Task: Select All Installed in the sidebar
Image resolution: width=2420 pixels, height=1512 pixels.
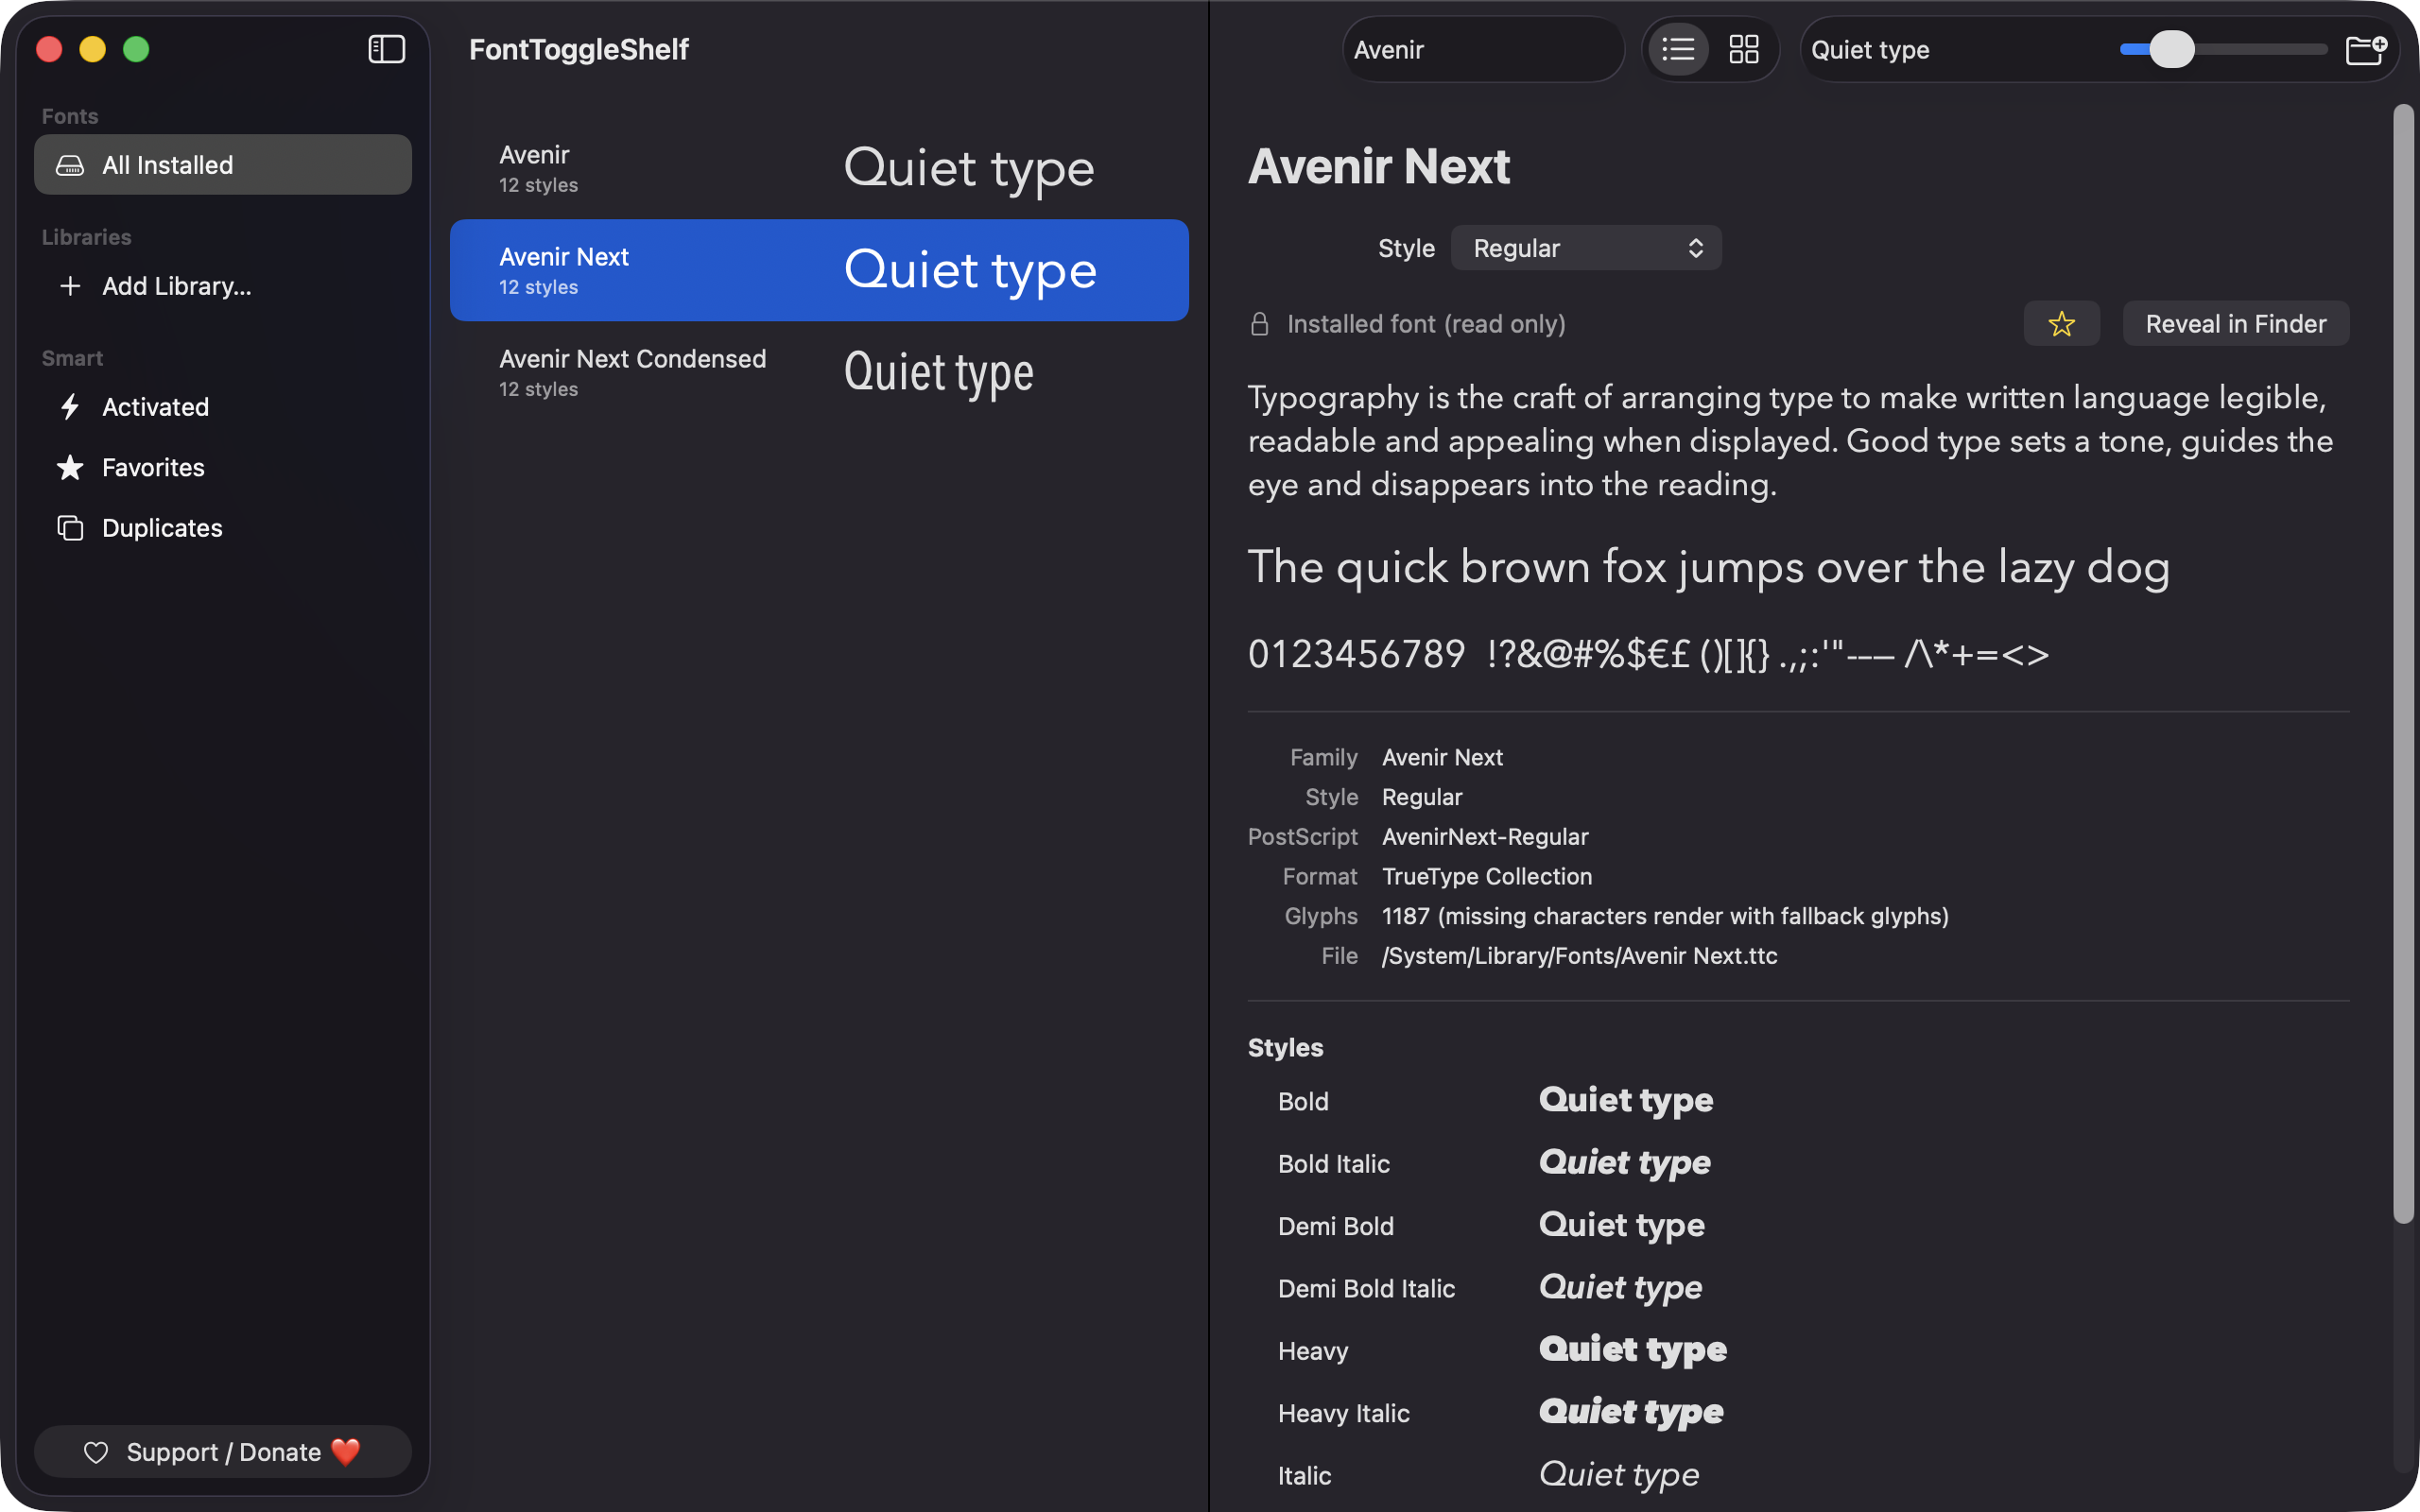Action: [223, 165]
